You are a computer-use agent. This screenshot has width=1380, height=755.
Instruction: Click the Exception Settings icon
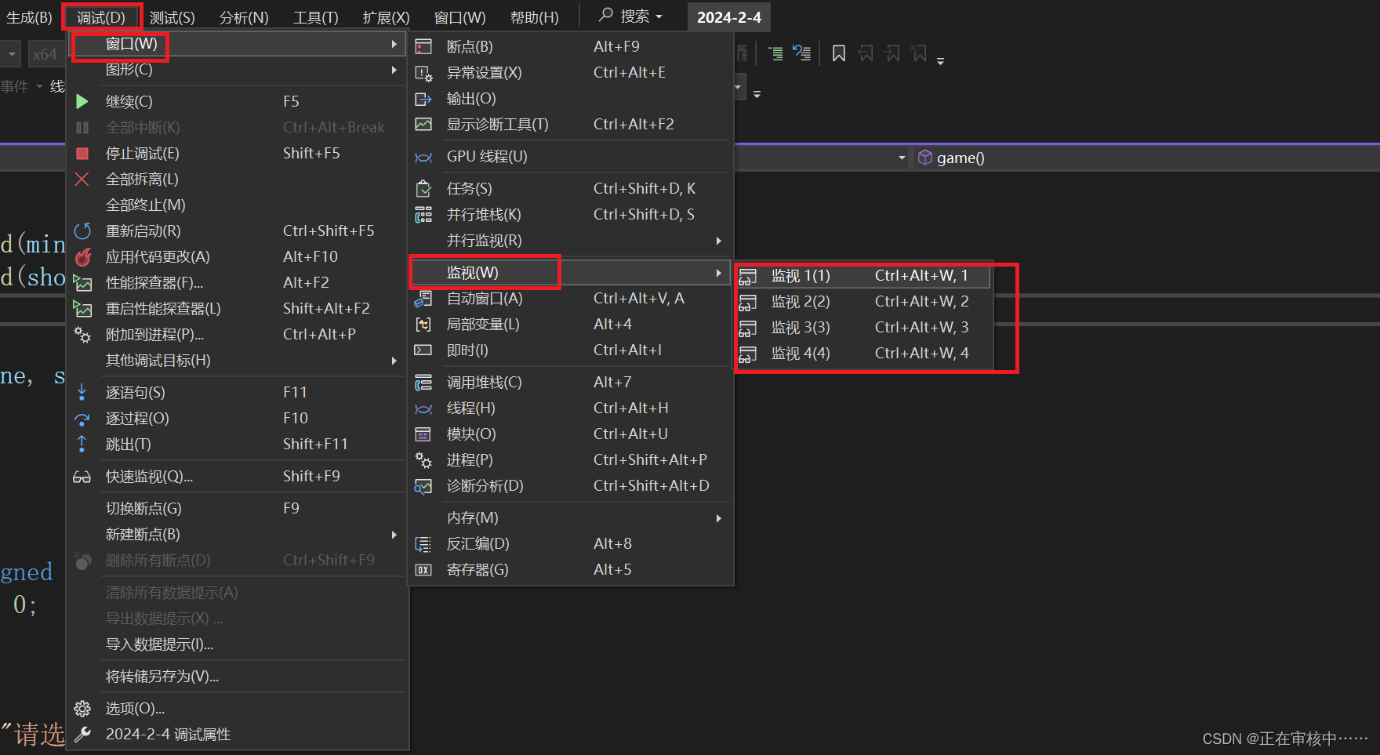[423, 73]
